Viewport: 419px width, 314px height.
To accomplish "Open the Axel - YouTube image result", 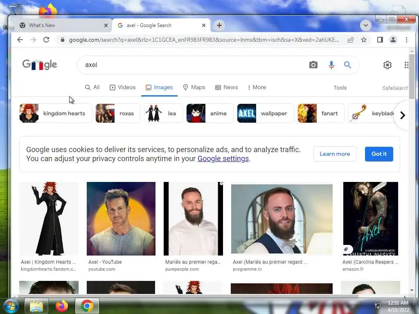I will [121, 219].
